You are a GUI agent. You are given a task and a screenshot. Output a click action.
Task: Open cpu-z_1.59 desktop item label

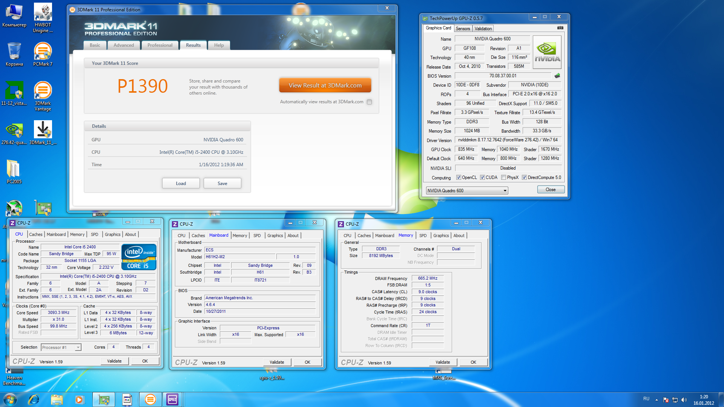[x=272, y=378]
